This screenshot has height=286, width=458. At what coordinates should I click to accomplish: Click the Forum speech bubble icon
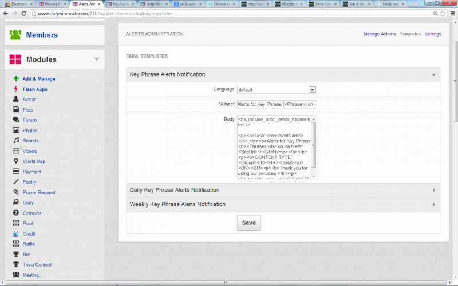[16, 120]
